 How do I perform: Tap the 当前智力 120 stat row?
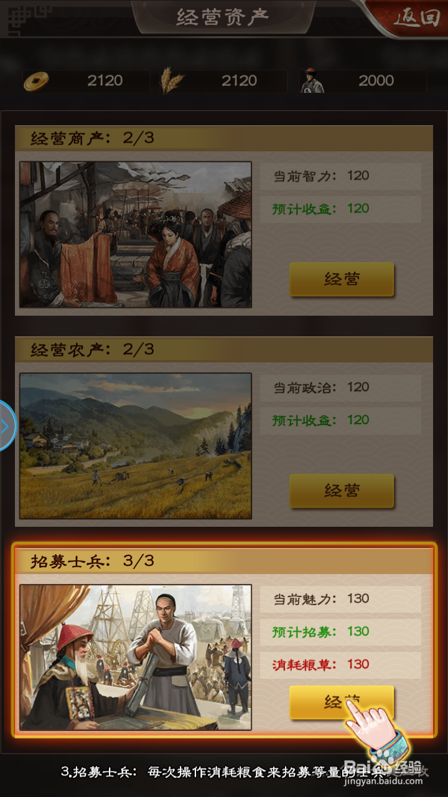(340, 176)
